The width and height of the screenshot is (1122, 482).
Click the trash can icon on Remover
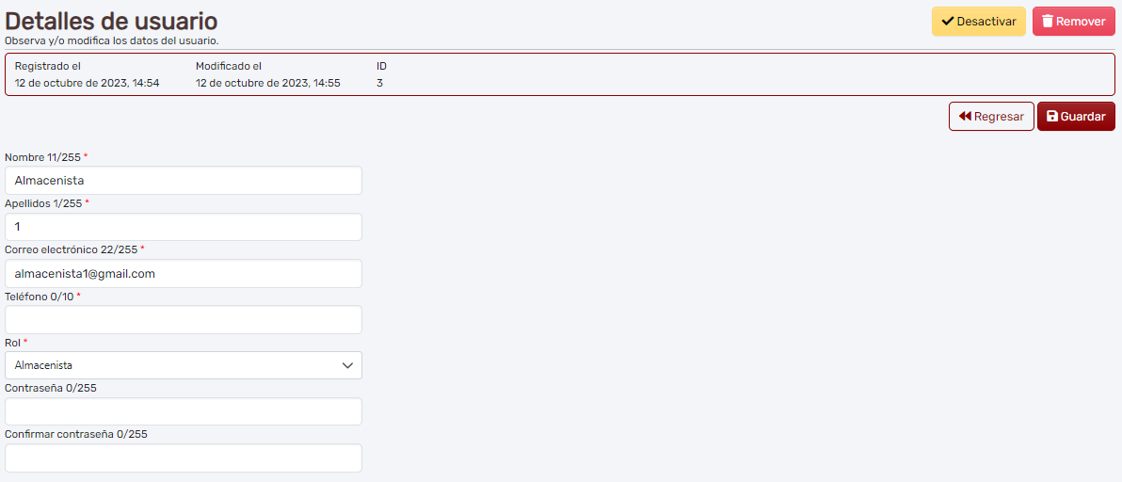1048,22
